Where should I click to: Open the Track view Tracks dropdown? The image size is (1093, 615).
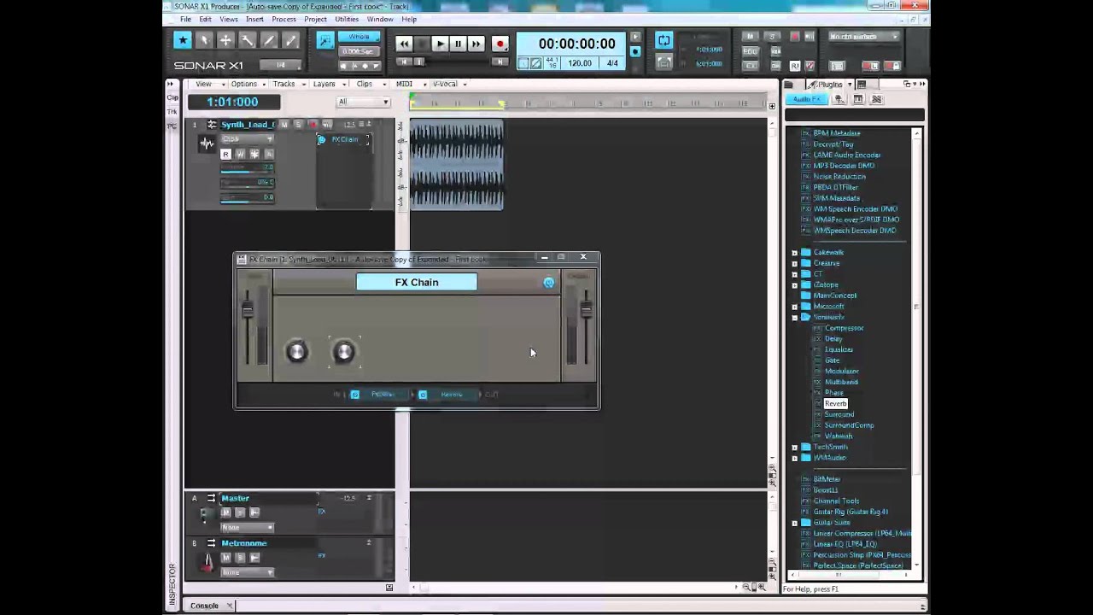(x=288, y=84)
